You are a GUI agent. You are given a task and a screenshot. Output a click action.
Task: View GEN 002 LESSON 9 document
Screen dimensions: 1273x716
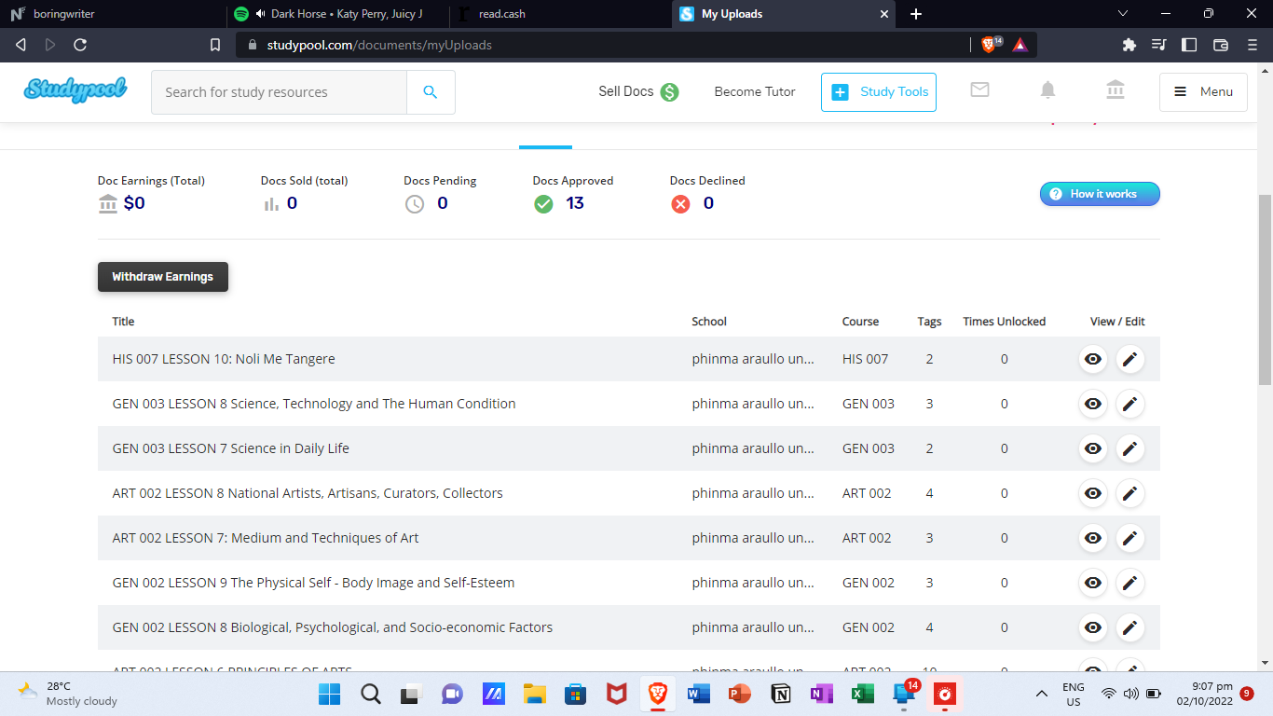coord(1093,583)
